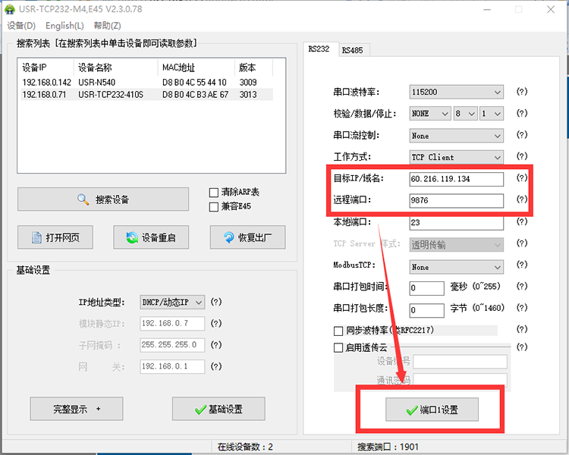This screenshot has width=569, height=455.
Task: Check the 启用透传云 option
Action: click(x=338, y=347)
